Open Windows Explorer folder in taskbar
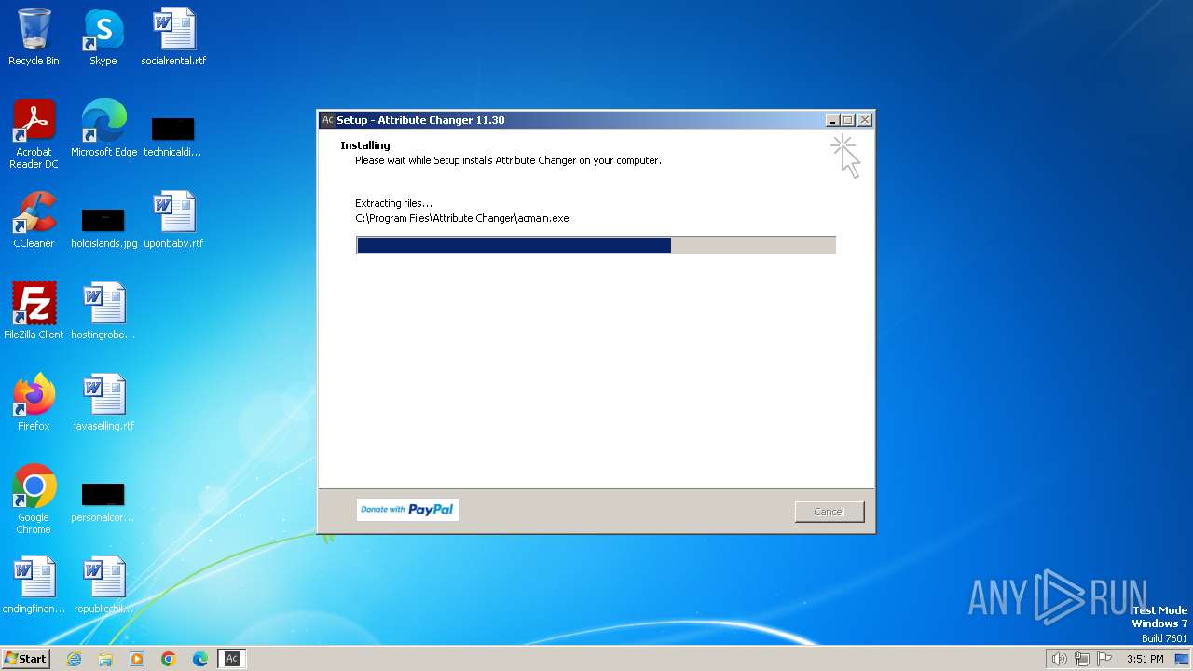 (105, 659)
